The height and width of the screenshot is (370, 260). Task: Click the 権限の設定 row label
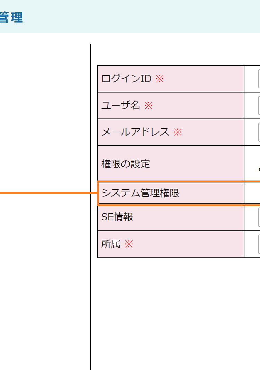coord(125,164)
